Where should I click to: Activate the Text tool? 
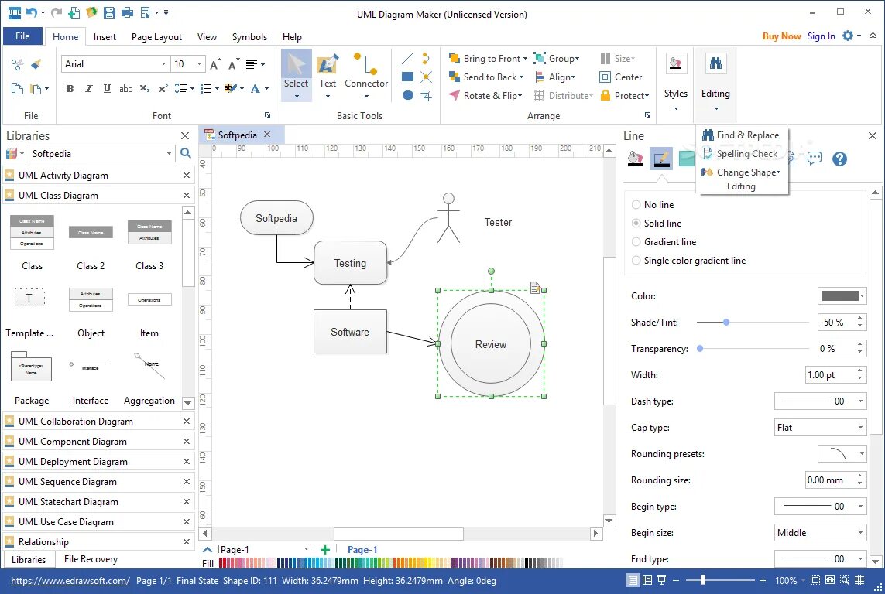click(x=327, y=74)
